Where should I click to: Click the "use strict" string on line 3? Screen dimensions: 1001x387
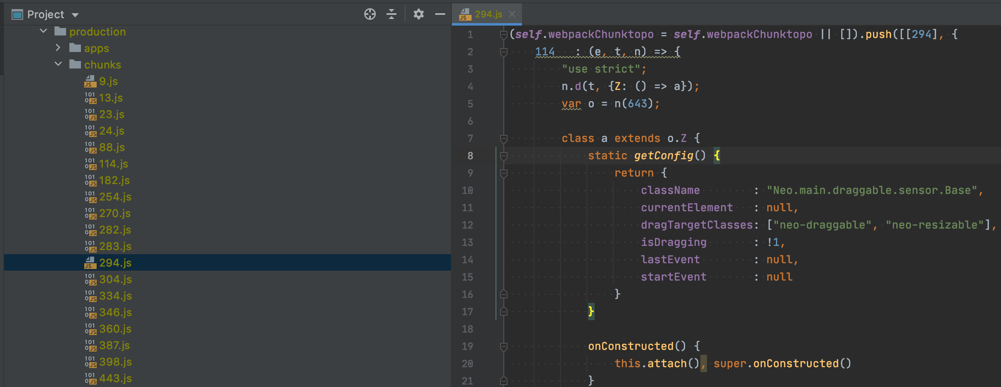click(601, 69)
